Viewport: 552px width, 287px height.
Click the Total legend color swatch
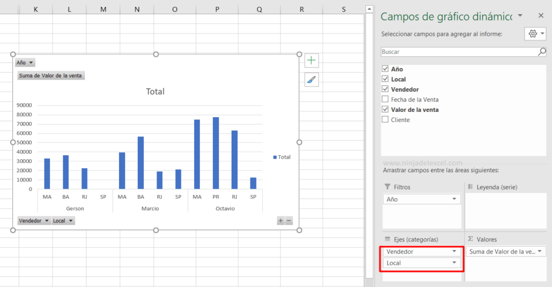pos(275,157)
